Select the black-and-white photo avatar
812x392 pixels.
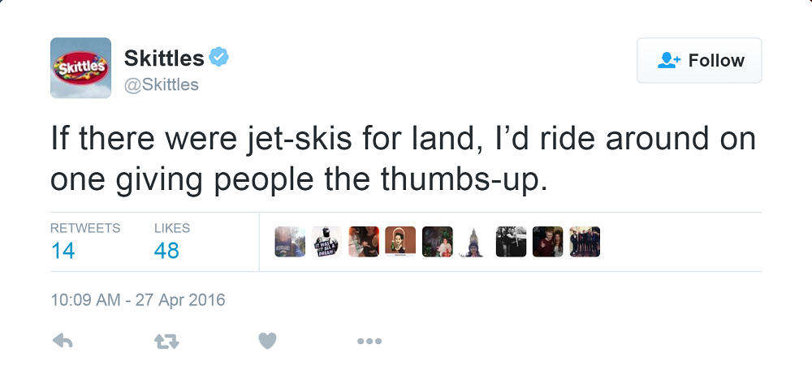point(511,242)
